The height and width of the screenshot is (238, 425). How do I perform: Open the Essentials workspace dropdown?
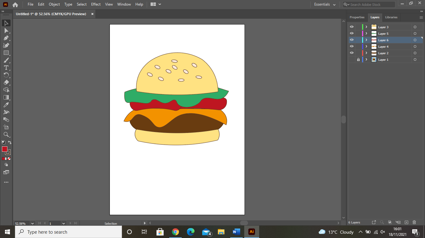325,4
